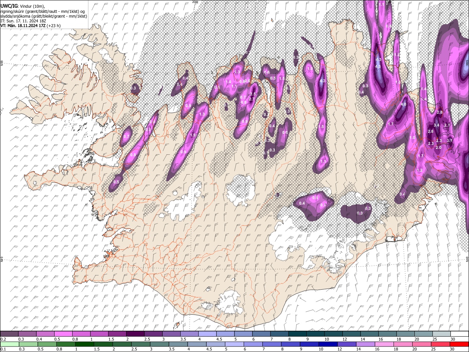This screenshot has height=352, width=469.
Task: Click the grey-purple 0.2 snow legend swatch
Action: (9, 334)
